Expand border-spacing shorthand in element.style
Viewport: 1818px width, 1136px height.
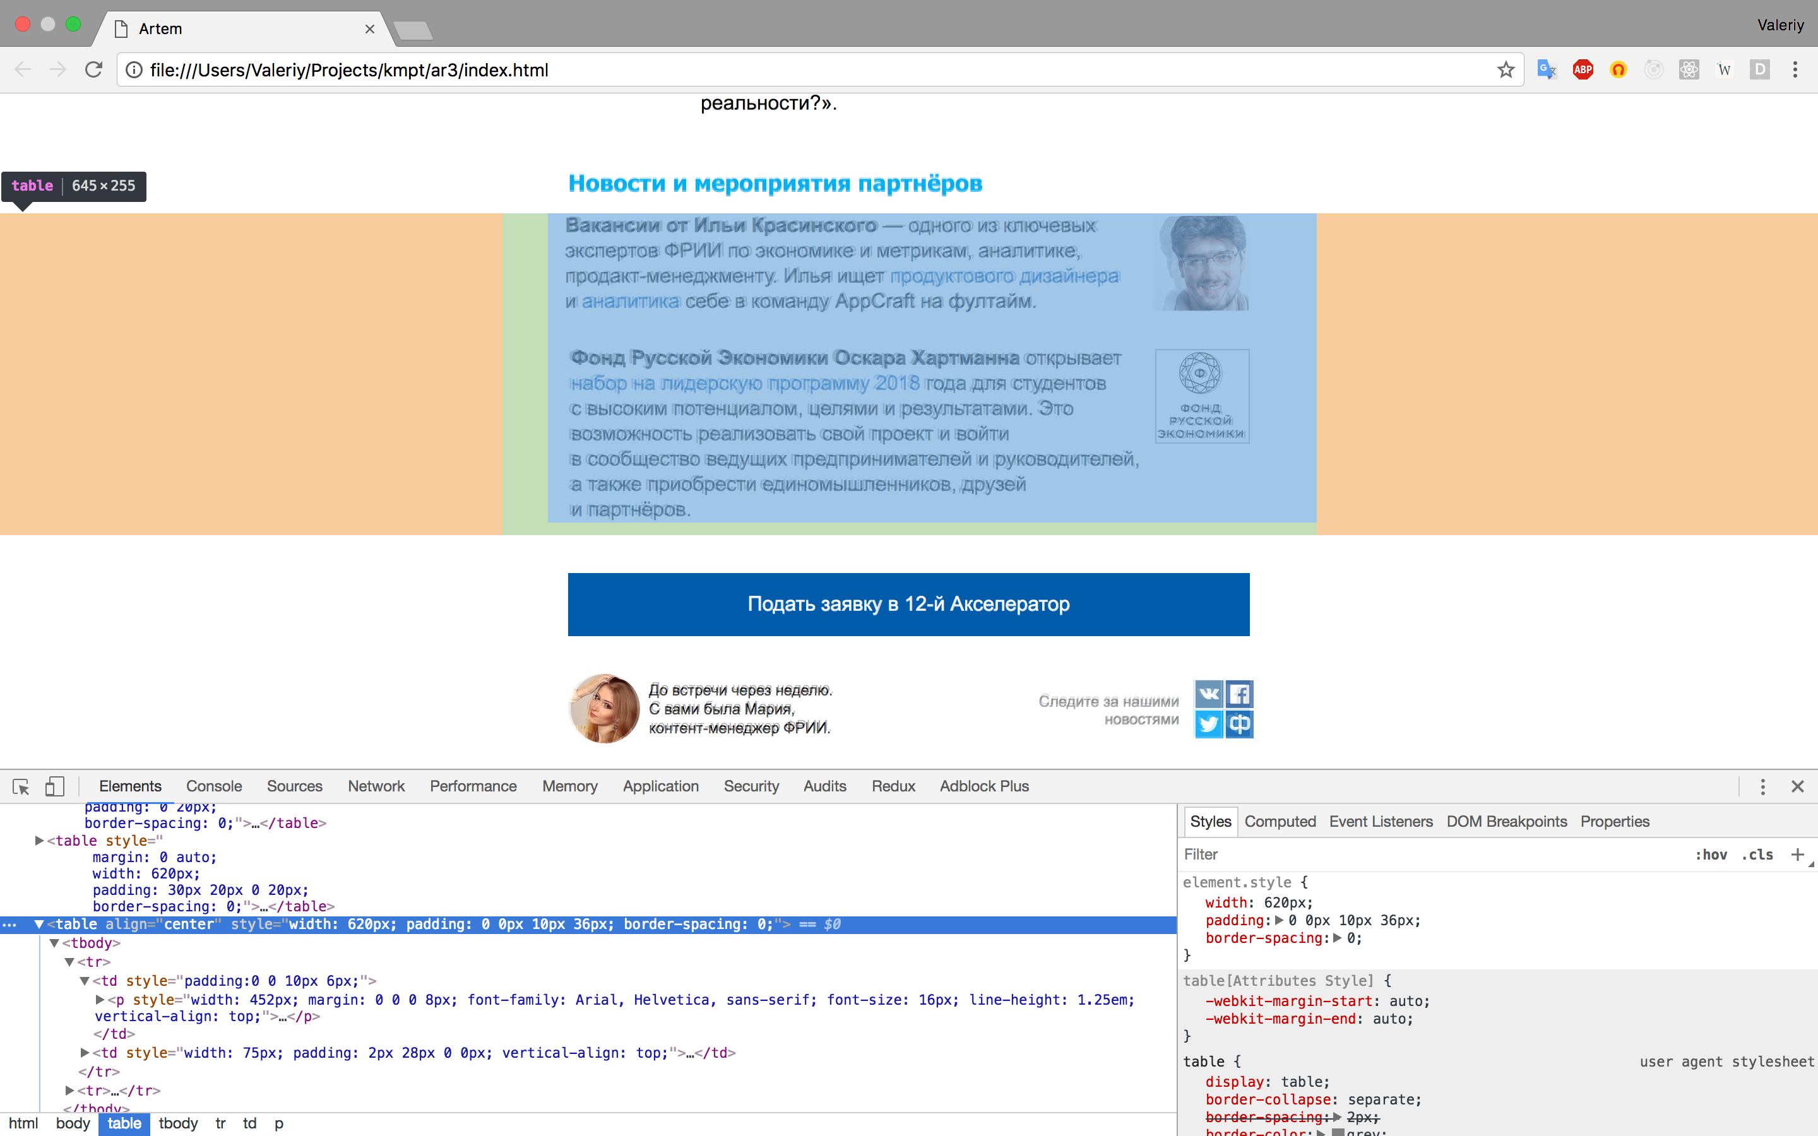pyautogui.click(x=1337, y=938)
